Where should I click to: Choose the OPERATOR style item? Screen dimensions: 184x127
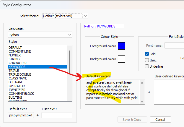pos(16,86)
